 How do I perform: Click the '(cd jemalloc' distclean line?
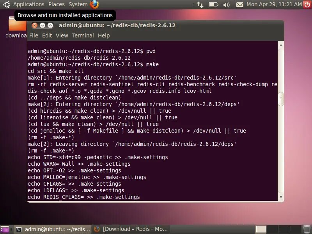(137, 131)
